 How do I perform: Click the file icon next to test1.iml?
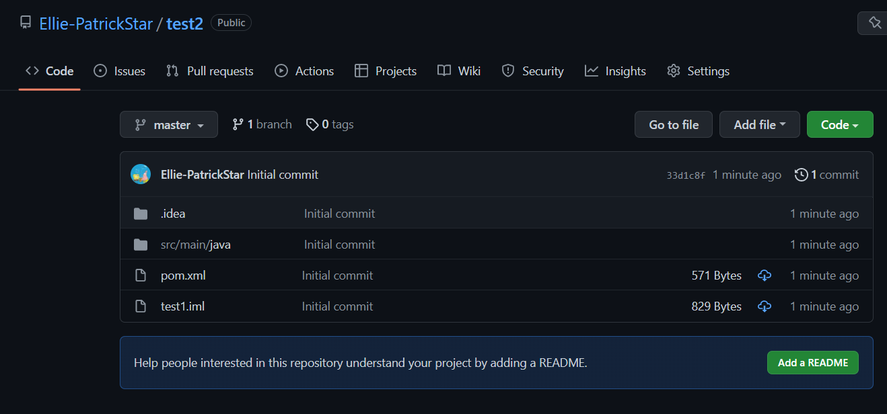click(x=141, y=306)
